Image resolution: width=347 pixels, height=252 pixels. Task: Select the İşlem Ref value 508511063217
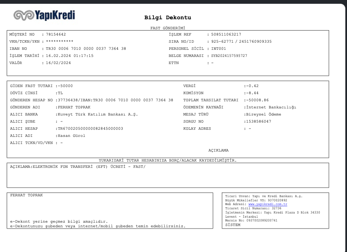(225, 34)
